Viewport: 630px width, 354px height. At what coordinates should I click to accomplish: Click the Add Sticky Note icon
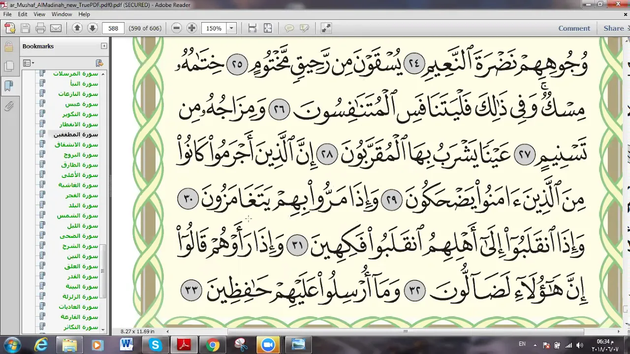[289, 29]
